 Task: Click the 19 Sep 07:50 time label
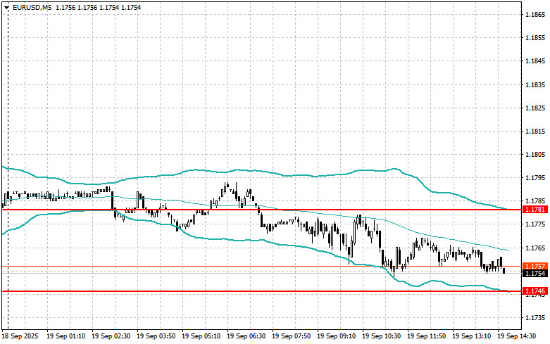[291, 336]
